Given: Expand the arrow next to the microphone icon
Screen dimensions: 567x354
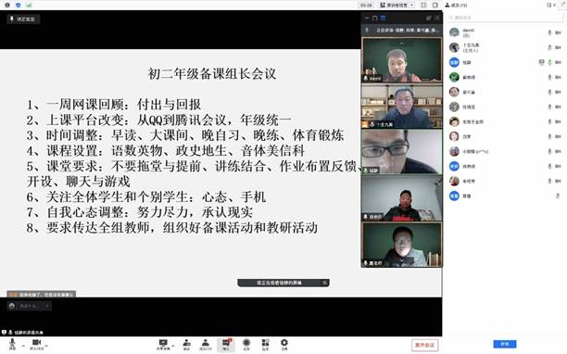Looking at the screenshot, I should pyautogui.click(x=23, y=346).
